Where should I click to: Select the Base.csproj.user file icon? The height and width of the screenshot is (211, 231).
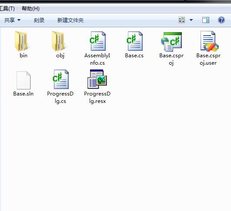pyautogui.click(x=209, y=41)
